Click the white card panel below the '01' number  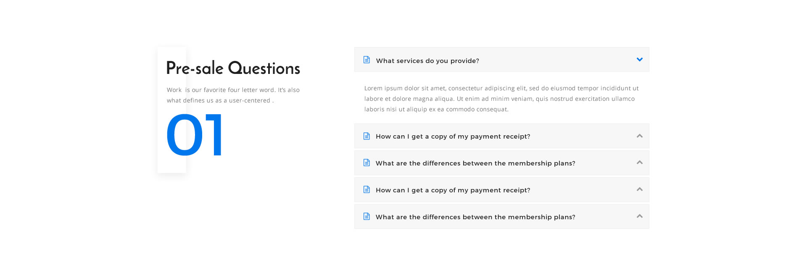(x=172, y=165)
